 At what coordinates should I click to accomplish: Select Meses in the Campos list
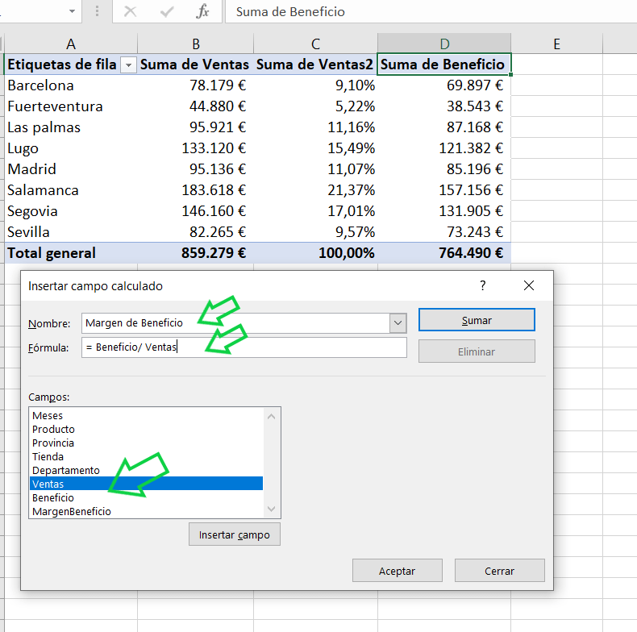coord(146,415)
